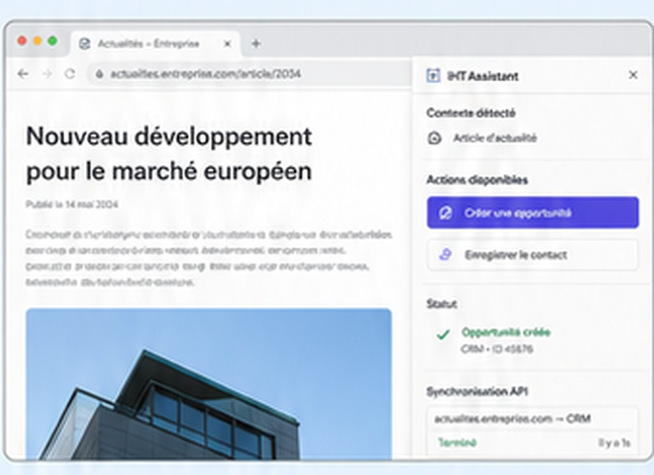
Task: Click the red close window button
Action: (22, 41)
